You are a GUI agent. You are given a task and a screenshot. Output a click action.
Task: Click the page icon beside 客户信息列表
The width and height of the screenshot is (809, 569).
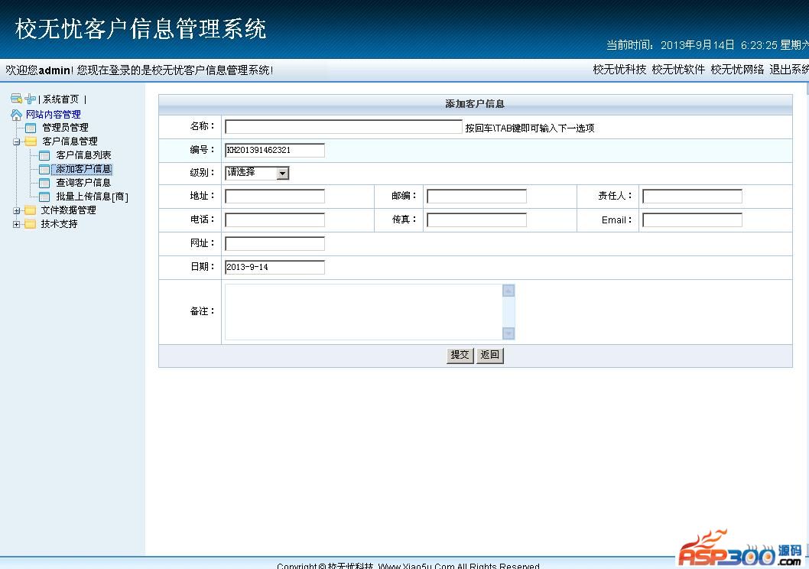(44, 155)
